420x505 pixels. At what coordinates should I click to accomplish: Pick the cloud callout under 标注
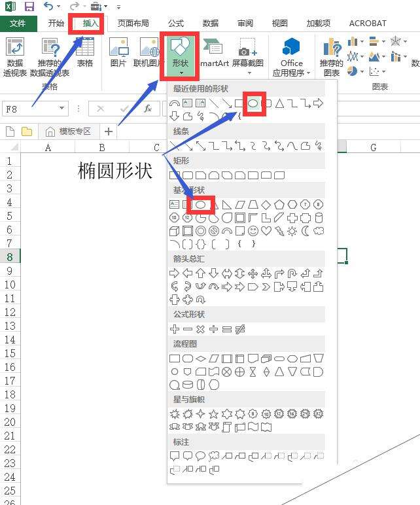[213, 456]
